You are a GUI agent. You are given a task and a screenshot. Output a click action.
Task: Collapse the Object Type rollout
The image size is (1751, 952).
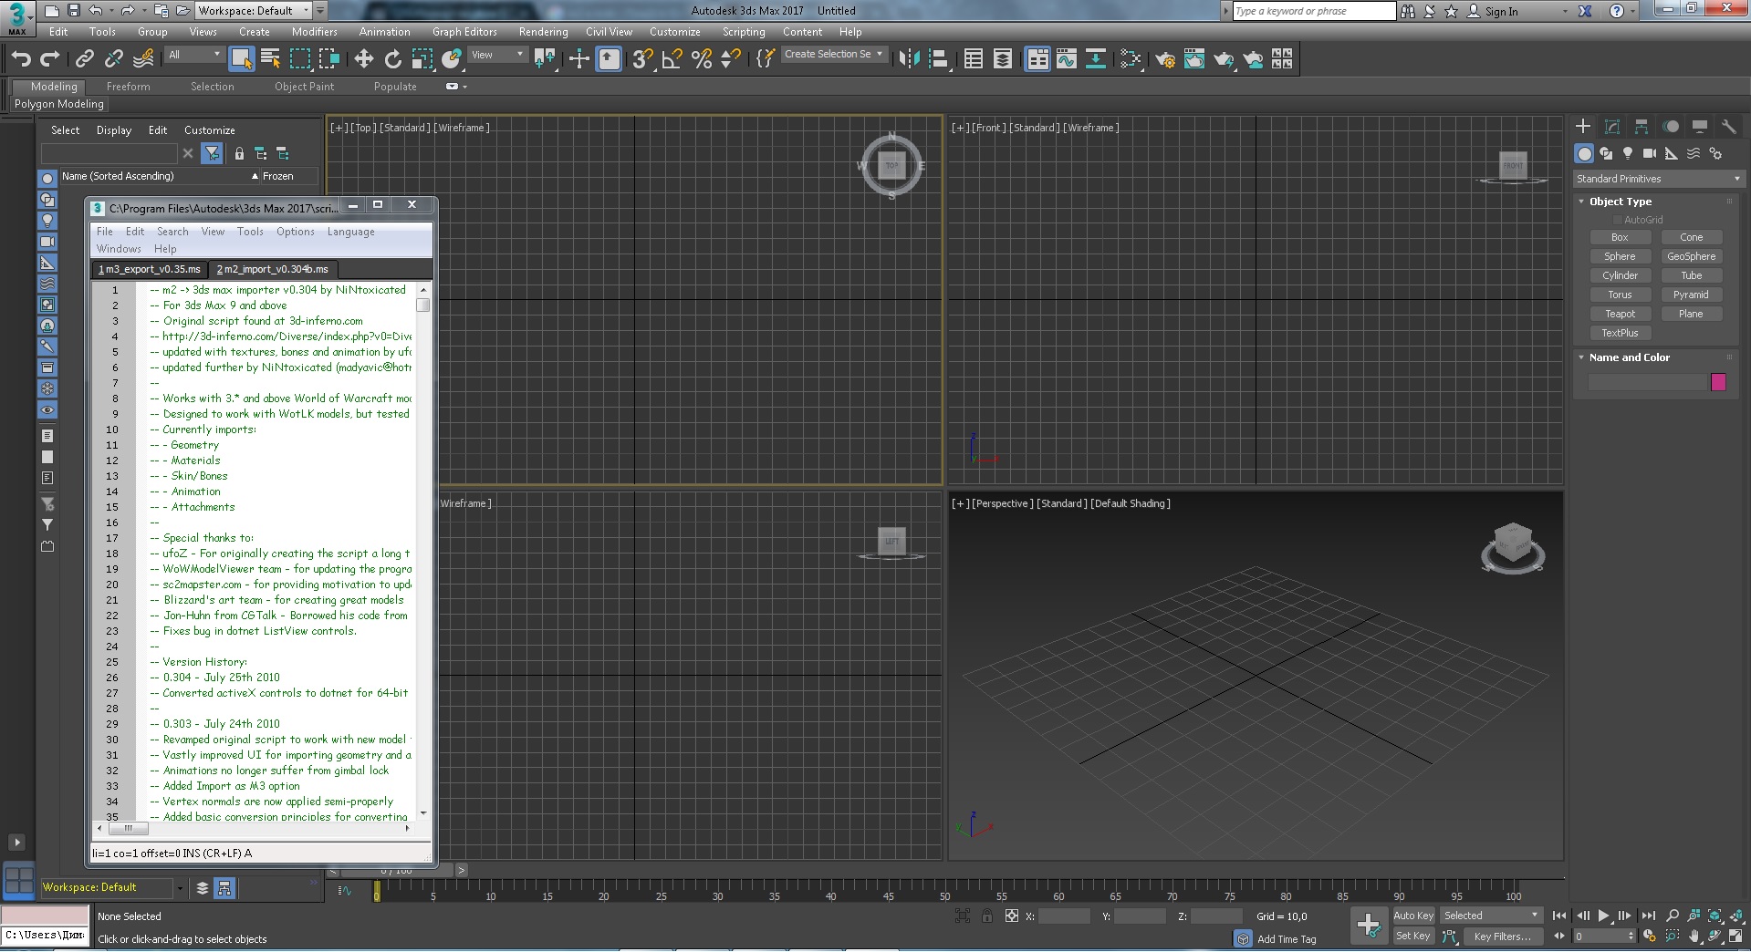pyautogui.click(x=1620, y=202)
